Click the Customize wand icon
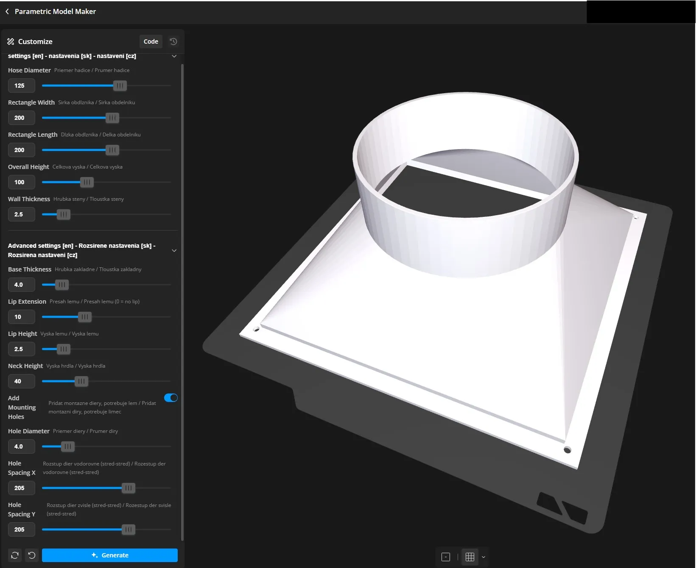696x568 pixels. (x=11, y=42)
